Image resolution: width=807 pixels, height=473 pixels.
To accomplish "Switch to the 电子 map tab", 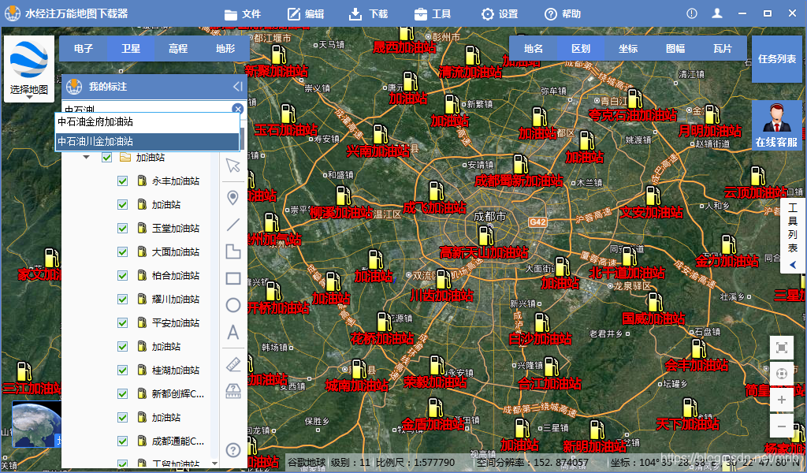I will pyautogui.click(x=84, y=48).
